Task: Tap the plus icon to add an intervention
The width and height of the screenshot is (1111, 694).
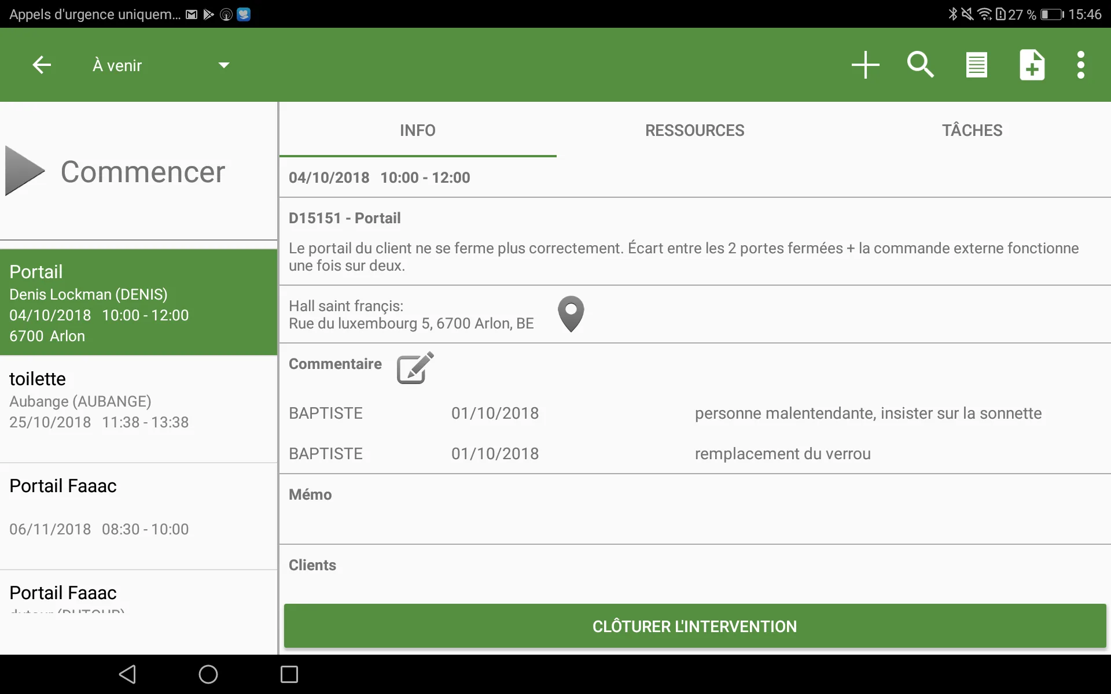Action: (x=866, y=65)
